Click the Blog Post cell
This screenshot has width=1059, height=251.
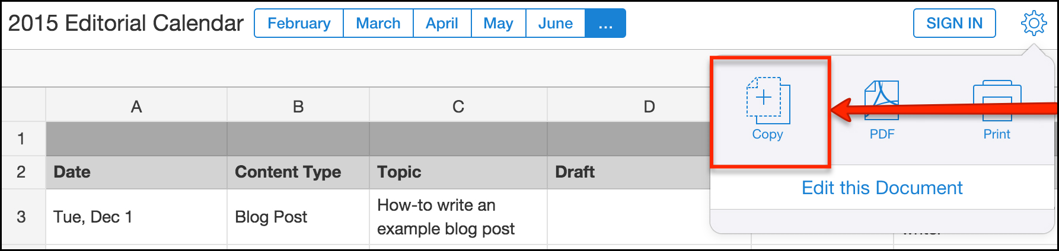click(x=271, y=217)
